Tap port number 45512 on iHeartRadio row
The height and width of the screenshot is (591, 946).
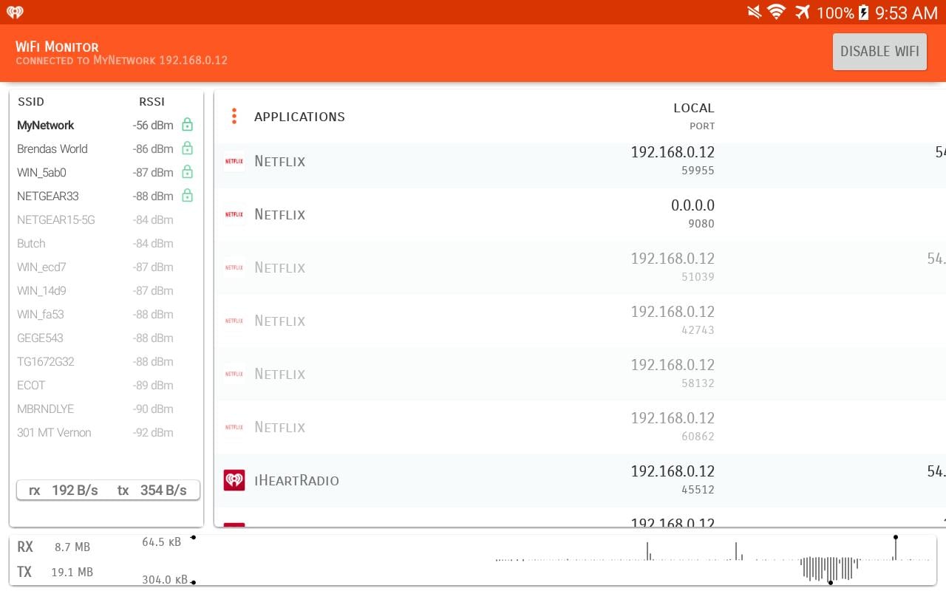[x=698, y=490]
